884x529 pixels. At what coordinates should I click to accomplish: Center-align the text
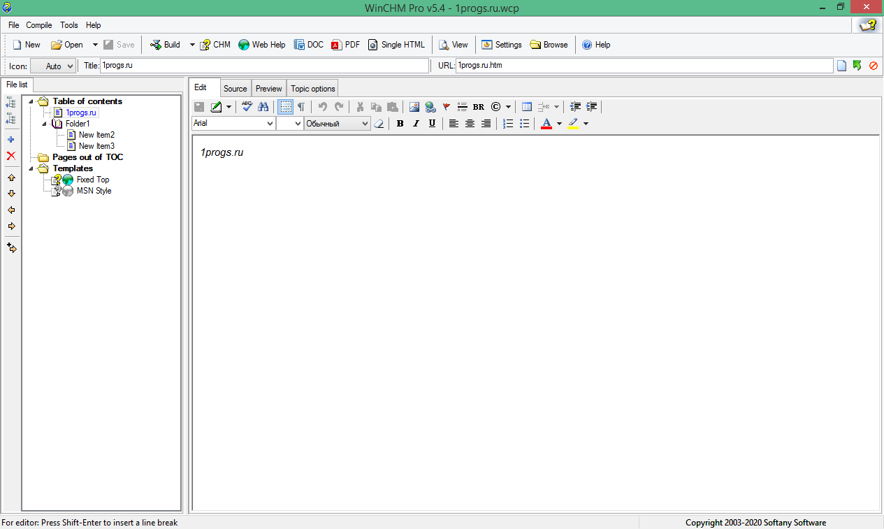pyautogui.click(x=470, y=124)
